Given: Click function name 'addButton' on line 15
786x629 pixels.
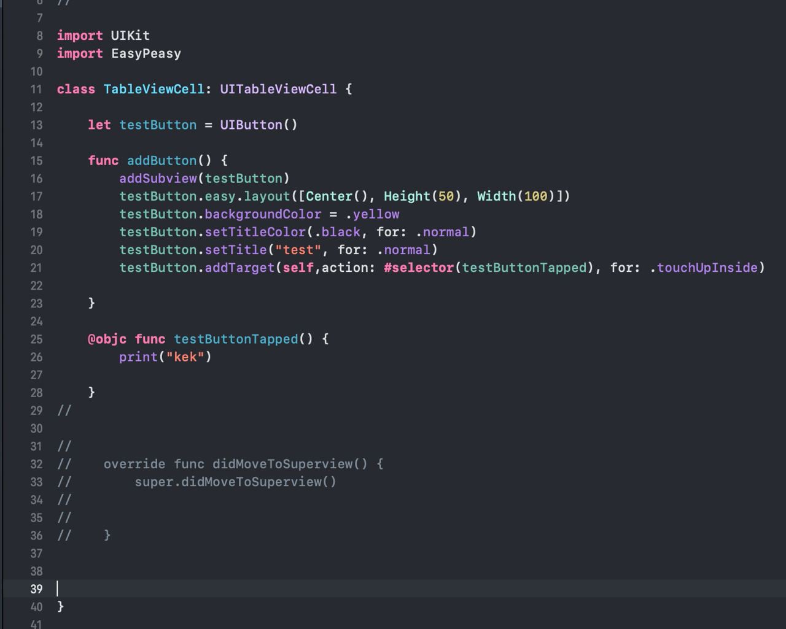Looking at the screenshot, I should (161, 160).
